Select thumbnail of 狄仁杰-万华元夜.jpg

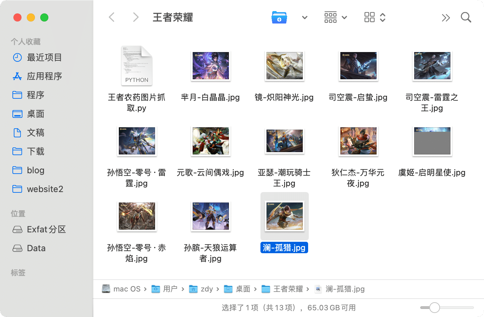click(358, 141)
